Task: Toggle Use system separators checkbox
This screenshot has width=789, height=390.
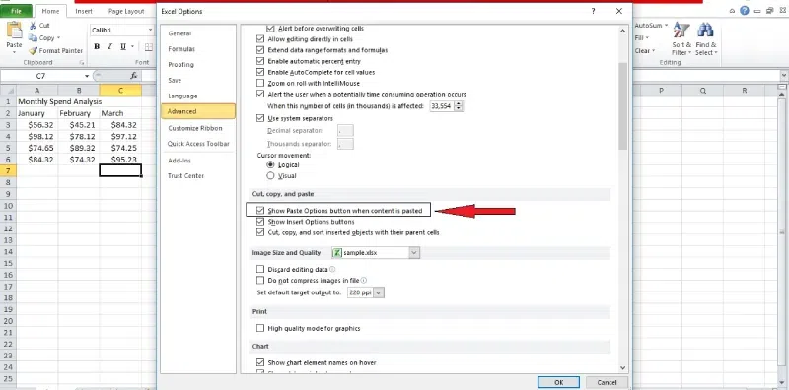Action: coord(260,118)
